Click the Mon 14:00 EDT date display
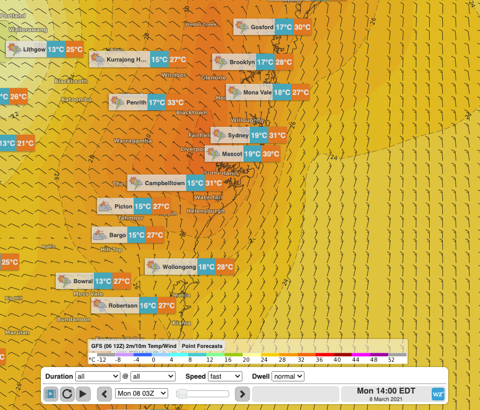 coord(386,394)
